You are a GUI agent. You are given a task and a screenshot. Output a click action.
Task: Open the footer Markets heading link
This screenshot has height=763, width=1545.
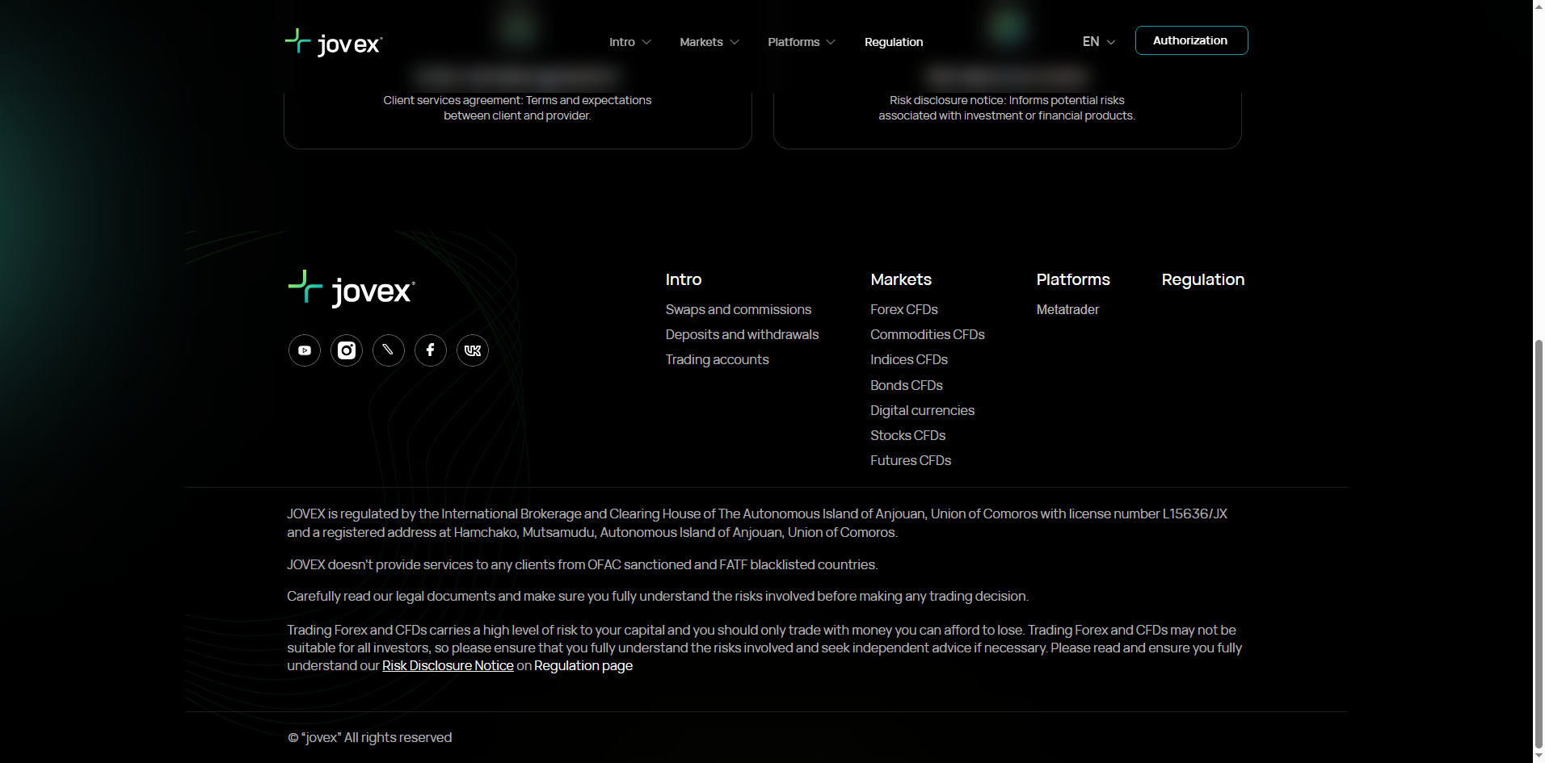point(901,279)
